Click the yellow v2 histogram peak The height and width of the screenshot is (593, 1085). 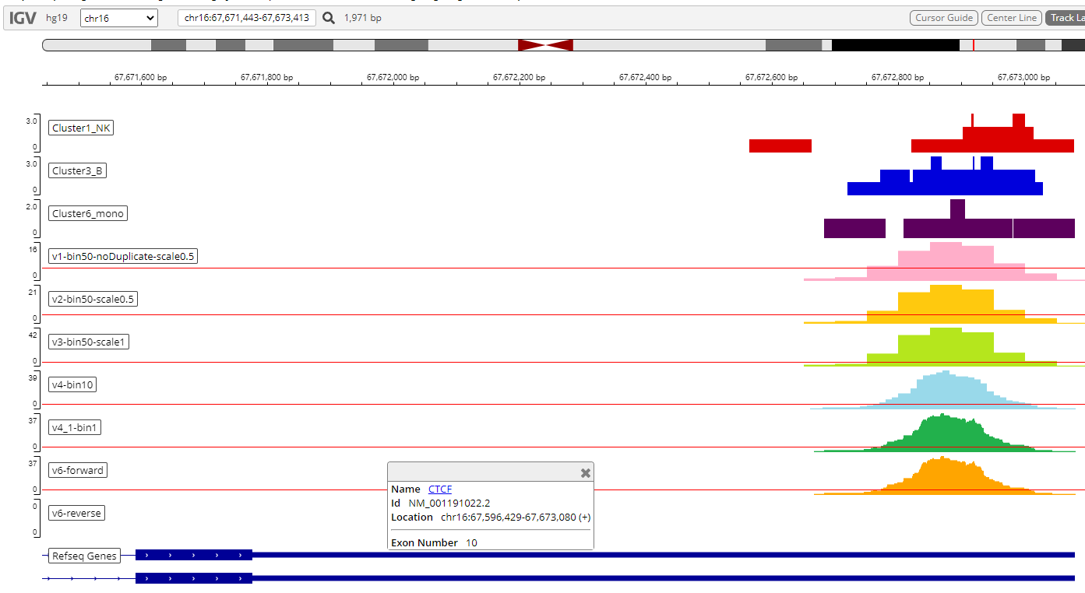click(946, 304)
